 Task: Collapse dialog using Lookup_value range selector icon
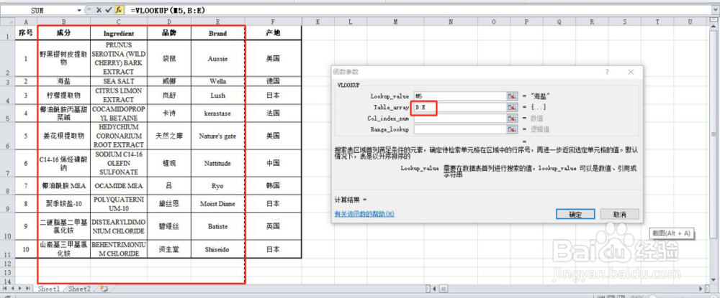[511, 96]
